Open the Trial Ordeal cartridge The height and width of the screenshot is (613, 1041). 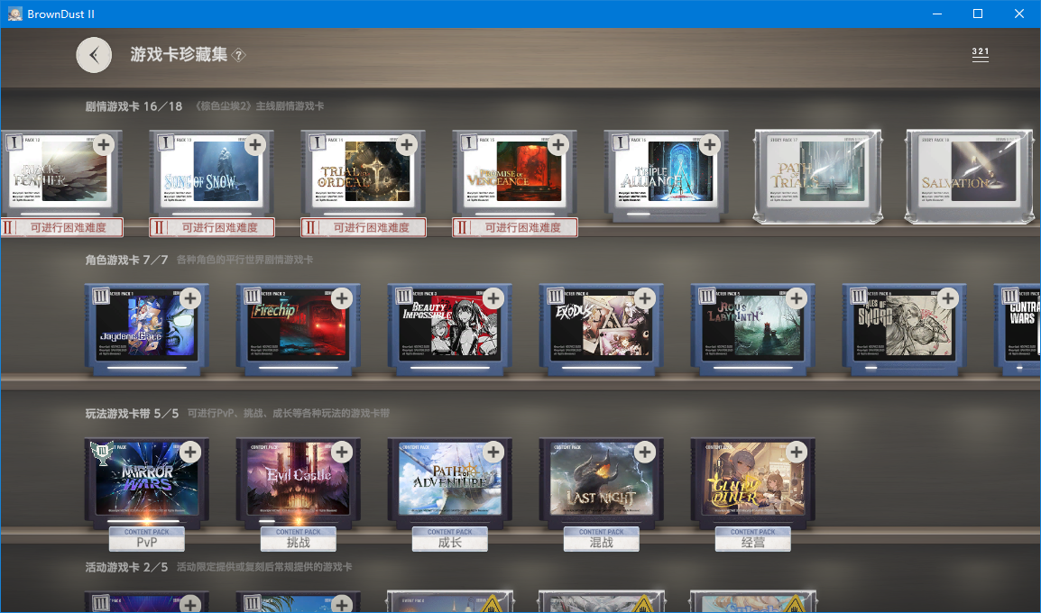(364, 176)
